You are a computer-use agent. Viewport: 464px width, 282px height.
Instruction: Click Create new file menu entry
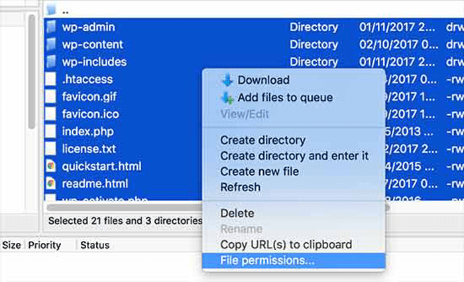click(259, 171)
